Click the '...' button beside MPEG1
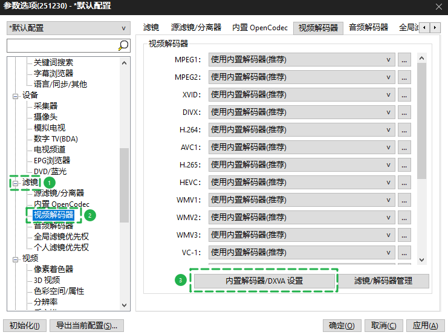This screenshot has height=335, width=448. coord(404,60)
